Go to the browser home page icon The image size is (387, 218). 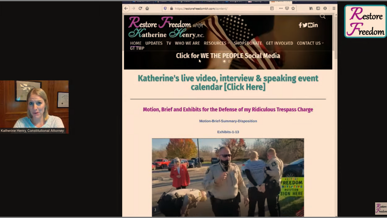point(147,8)
